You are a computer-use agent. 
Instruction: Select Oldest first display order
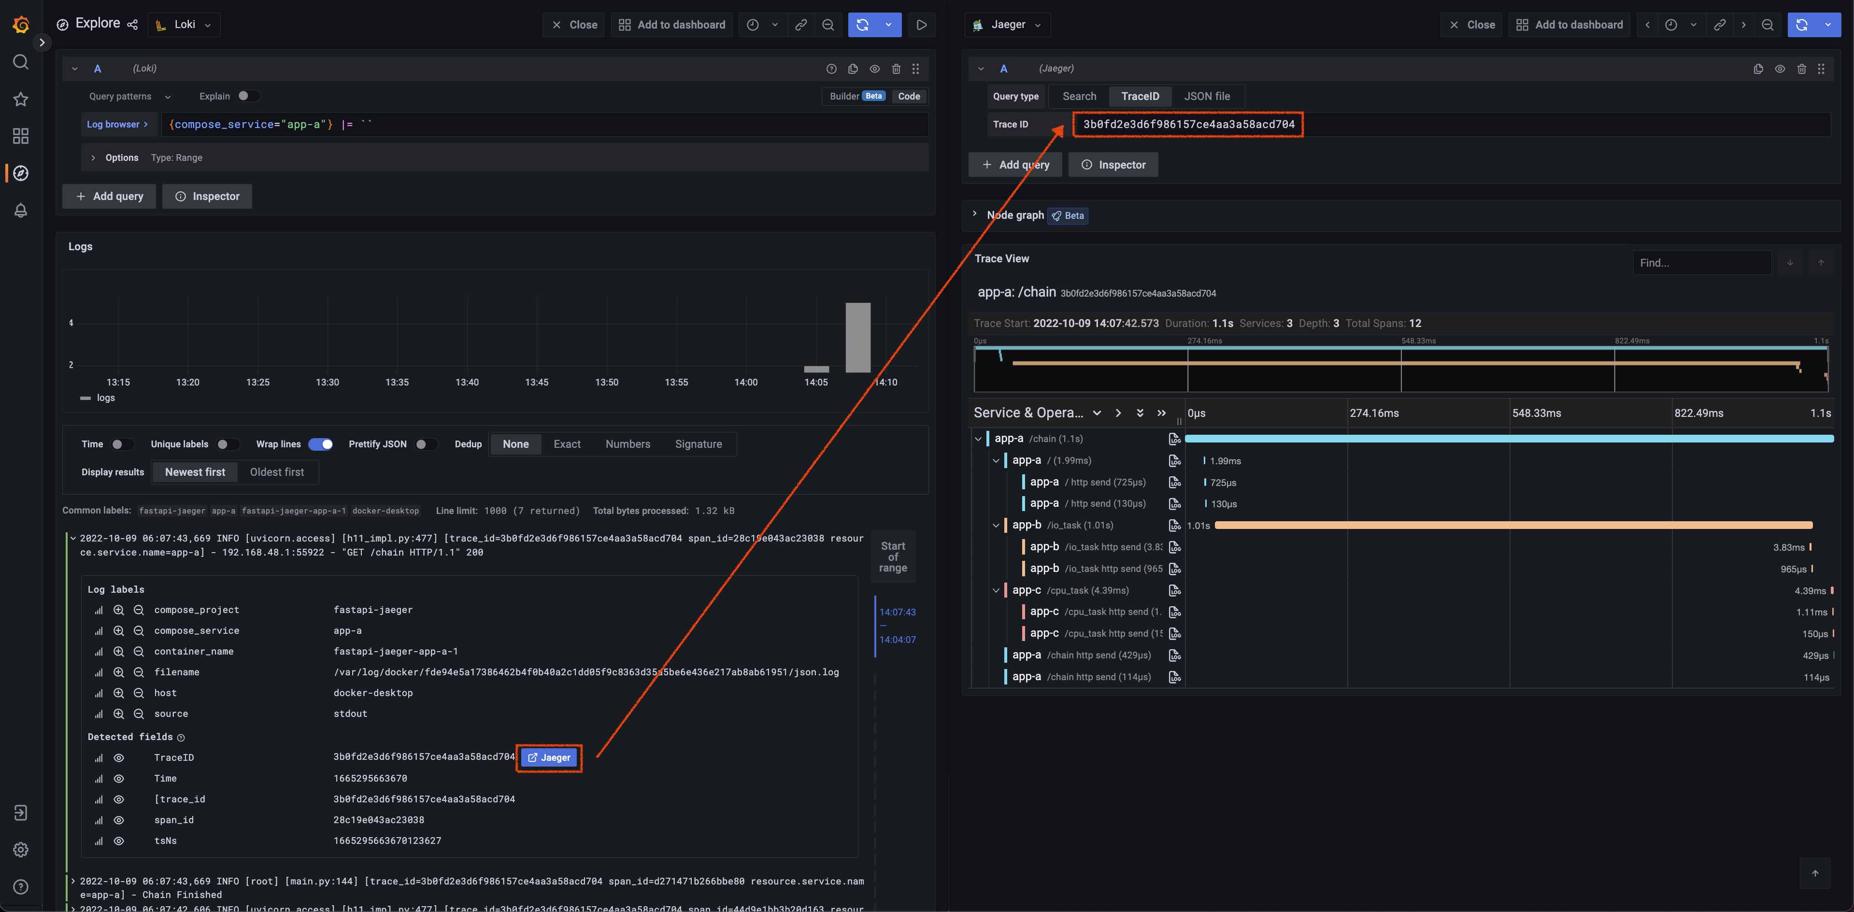[x=276, y=472]
